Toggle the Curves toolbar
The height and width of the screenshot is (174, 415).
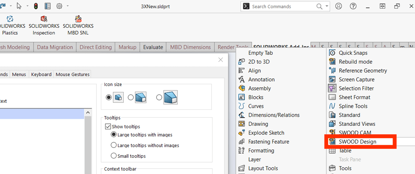256,106
